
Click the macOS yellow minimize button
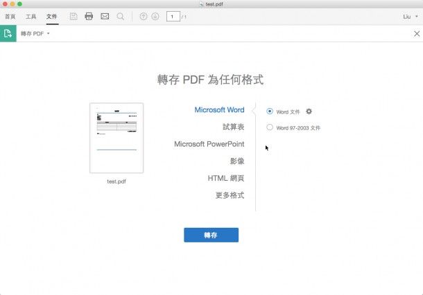coord(12,4)
